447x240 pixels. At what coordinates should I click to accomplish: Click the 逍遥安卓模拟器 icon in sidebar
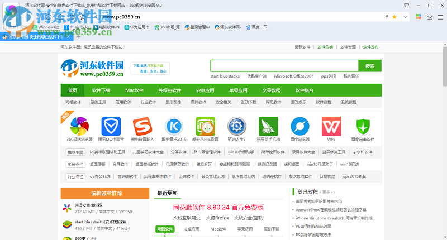tap(67, 208)
